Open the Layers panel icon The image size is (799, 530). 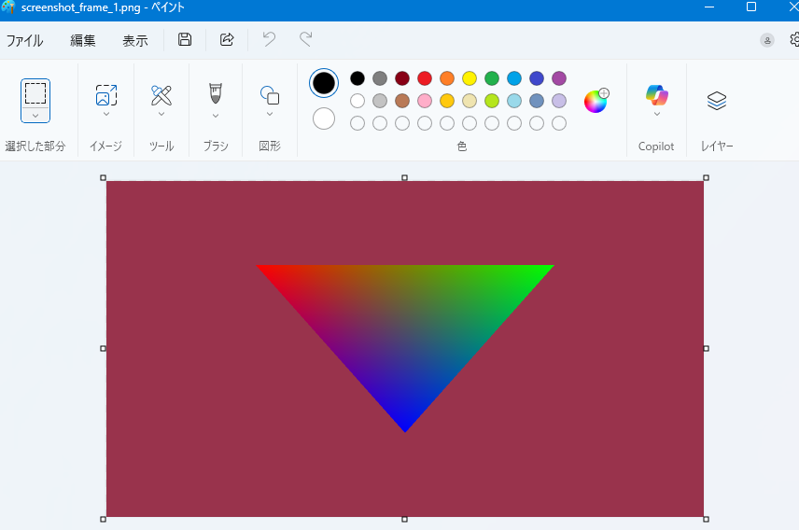coord(716,101)
